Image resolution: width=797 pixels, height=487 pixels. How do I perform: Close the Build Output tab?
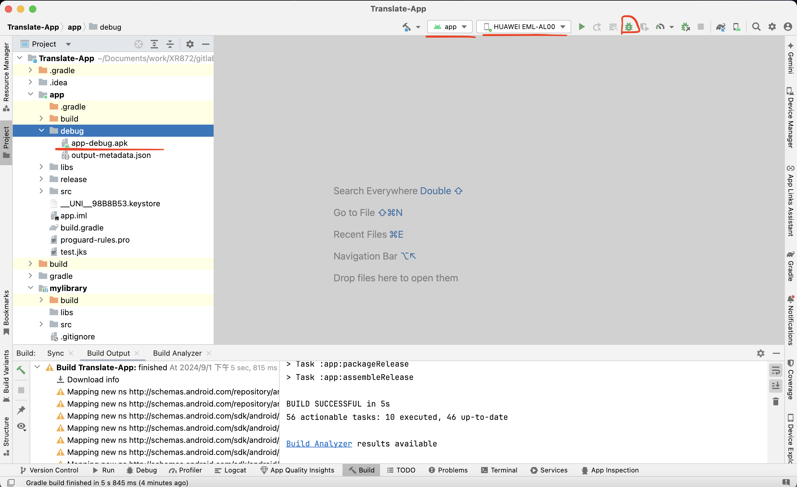(x=137, y=353)
